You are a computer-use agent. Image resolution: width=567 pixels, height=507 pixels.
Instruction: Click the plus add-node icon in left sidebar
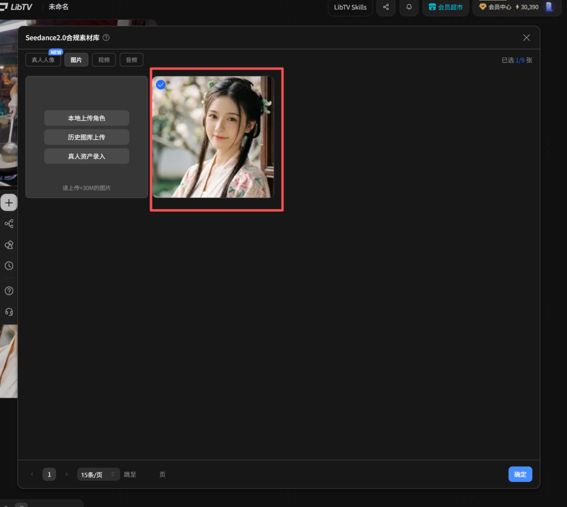point(9,203)
